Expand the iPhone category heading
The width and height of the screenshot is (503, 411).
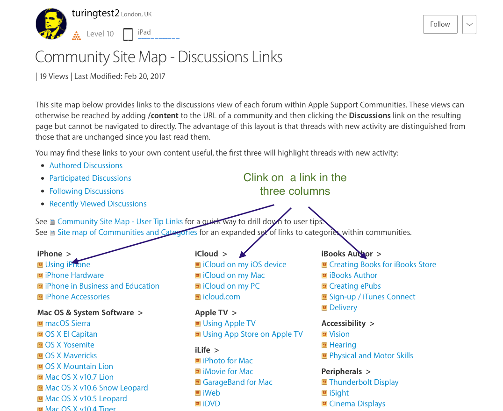(x=54, y=254)
